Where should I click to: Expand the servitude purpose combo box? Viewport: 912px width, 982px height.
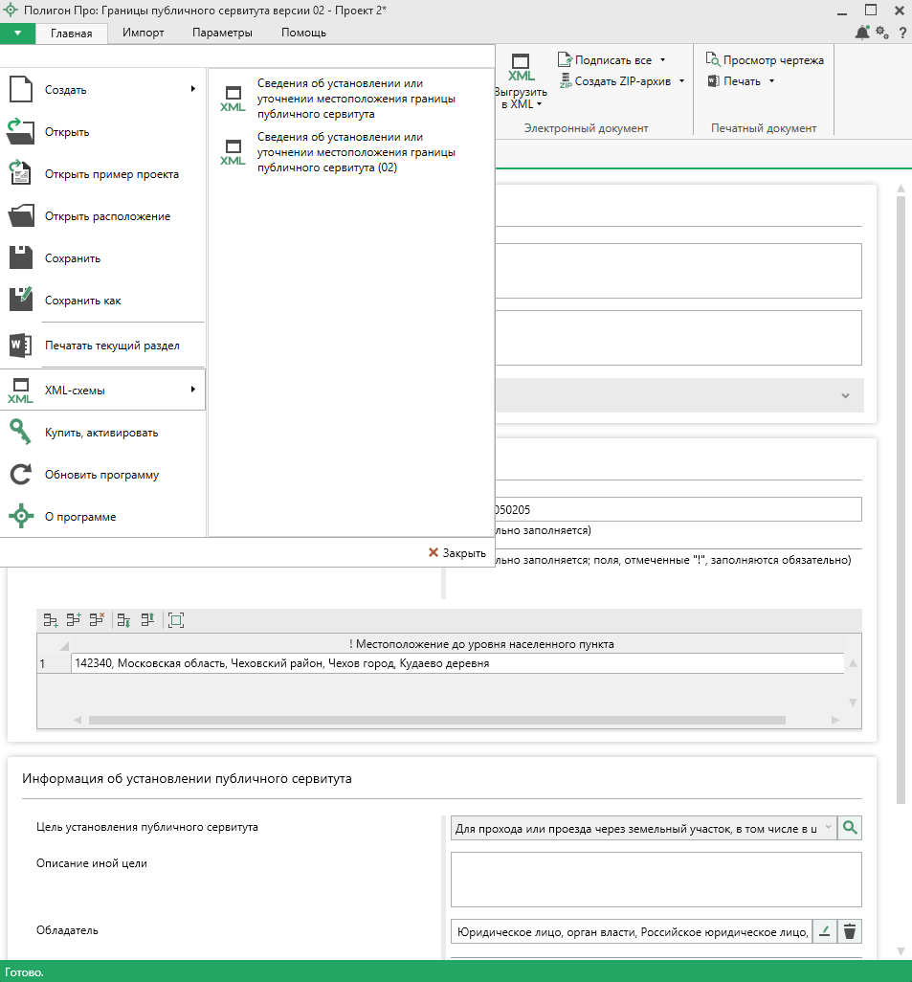point(828,828)
